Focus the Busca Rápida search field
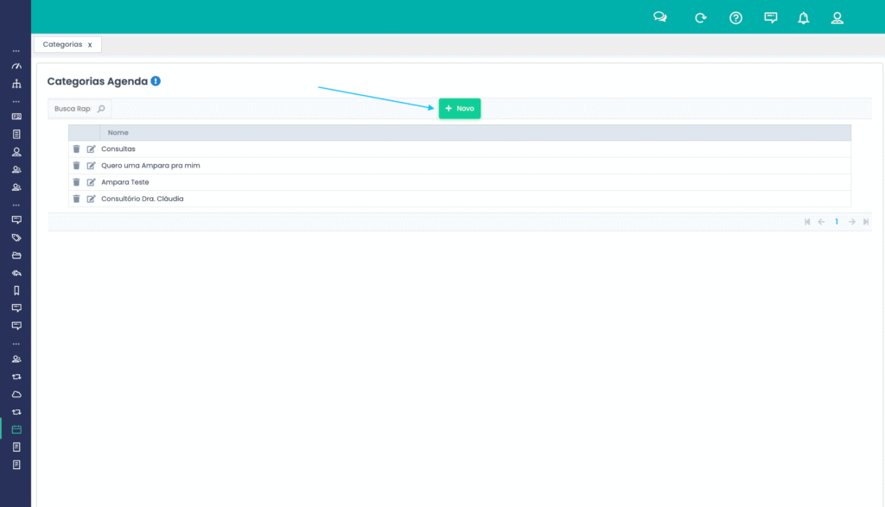This screenshot has width=885, height=507. [x=73, y=109]
